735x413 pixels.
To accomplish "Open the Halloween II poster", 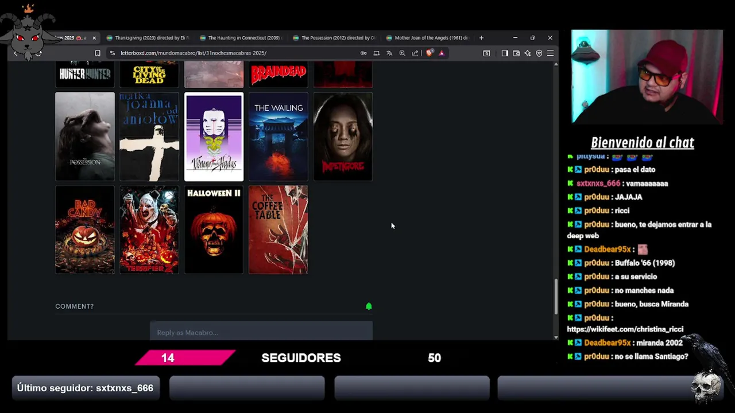I will (214, 229).
